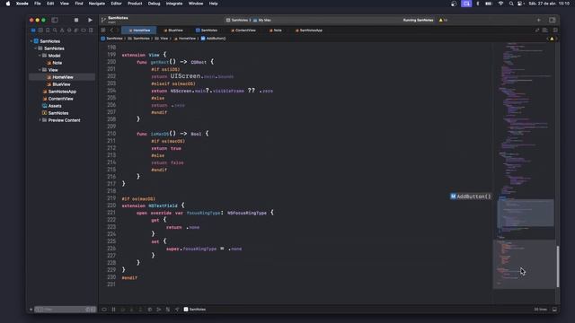This screenshot has height=323, width=575.
Task: Open the Find navigator tab
Action: pyautogui.click(x=55, y=31)
